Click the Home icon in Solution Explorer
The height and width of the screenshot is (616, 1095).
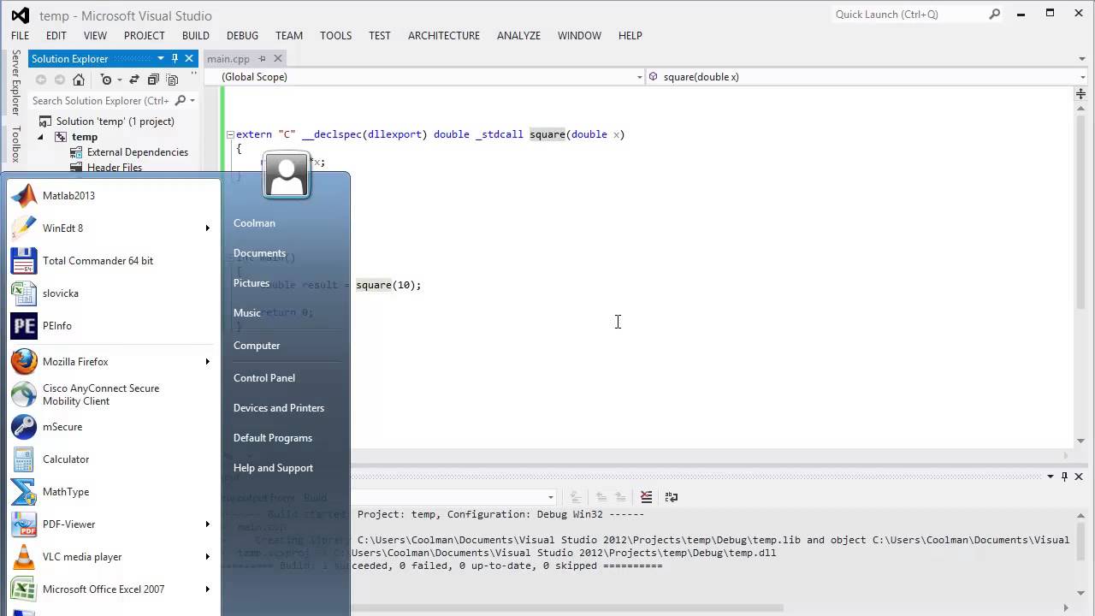tap(78, 80)
